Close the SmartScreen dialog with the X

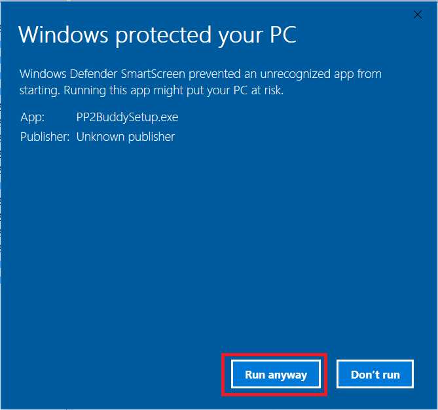coord(417,14)
